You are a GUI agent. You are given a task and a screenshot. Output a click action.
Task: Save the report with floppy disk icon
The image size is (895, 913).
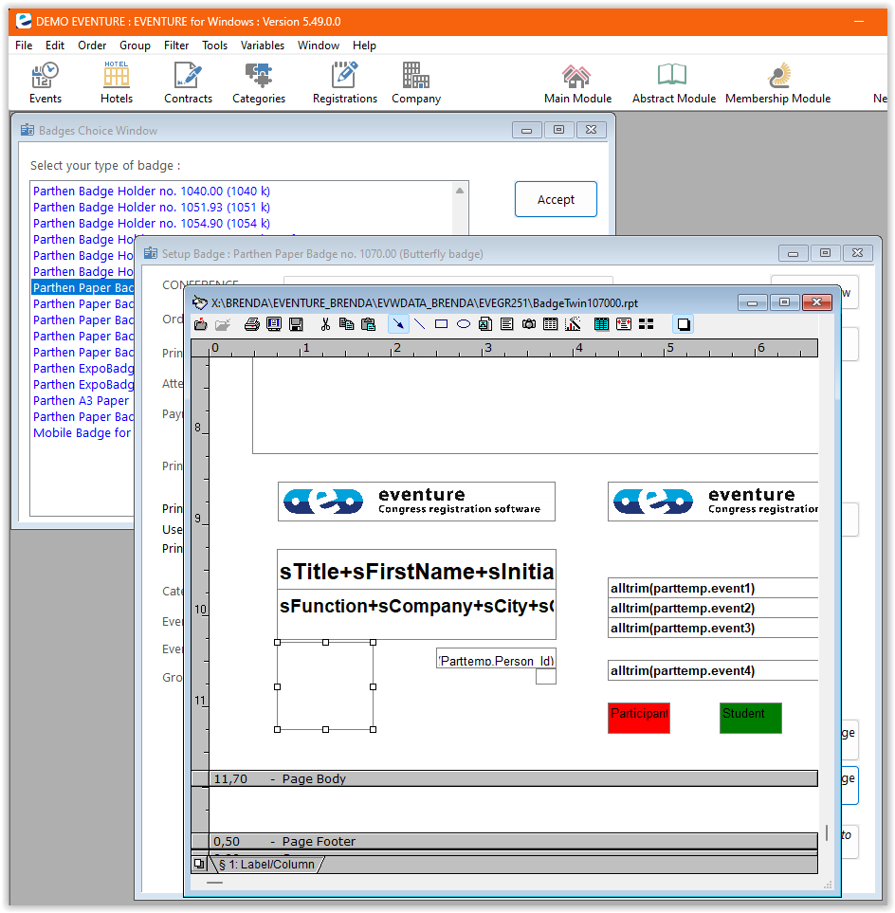(x=296, y=324)
